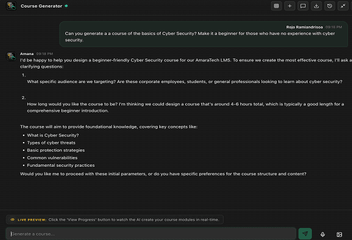The width and height of the screenshot is (352, 240).
Task: Click the 09:18 PM timestamp next to Amana
Action: [x=45, y=54]
